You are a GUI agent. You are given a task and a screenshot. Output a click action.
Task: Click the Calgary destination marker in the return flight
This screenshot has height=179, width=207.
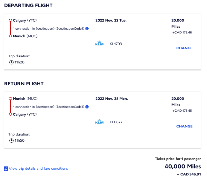pyautogui.click(x=10, y=114)
